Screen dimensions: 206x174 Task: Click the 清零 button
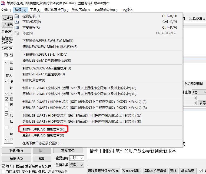(x=201, y=103)
